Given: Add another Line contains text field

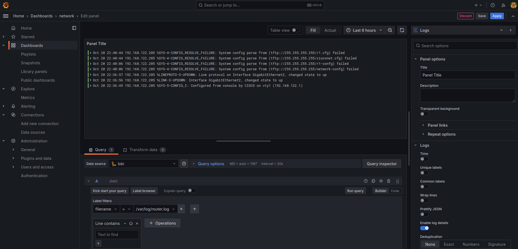Looking at the screenshot, I should (98, 243).
